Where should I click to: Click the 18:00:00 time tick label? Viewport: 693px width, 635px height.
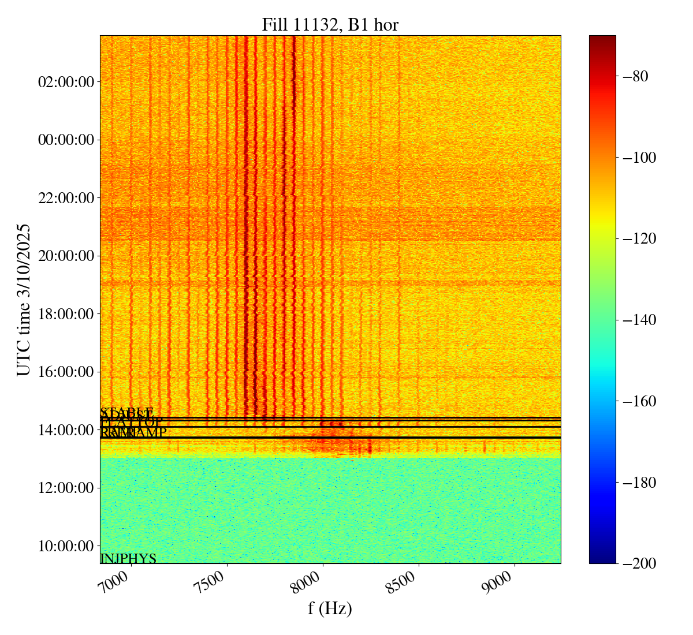66,314
